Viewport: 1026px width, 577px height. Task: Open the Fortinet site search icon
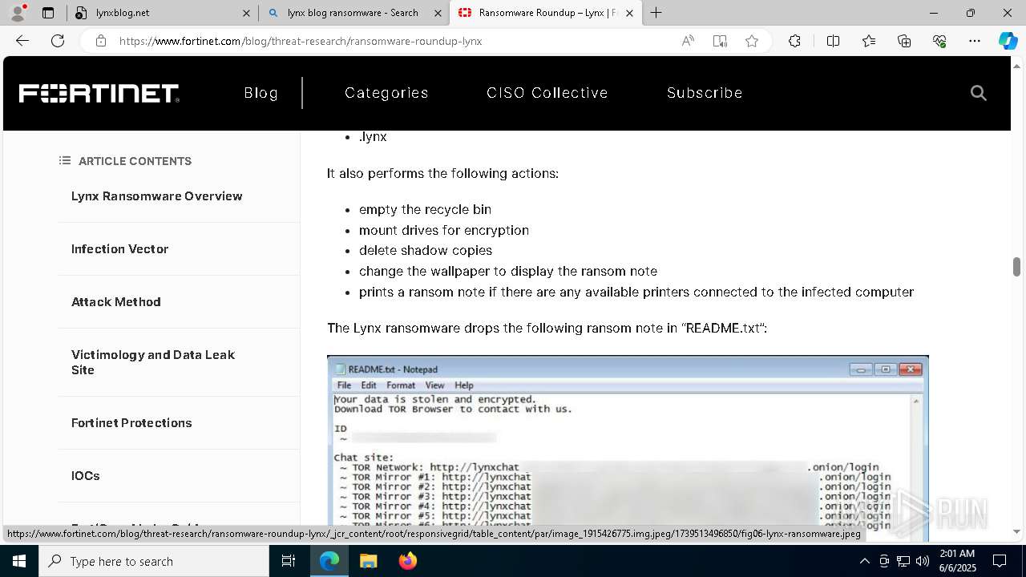[x=978, y=93]
